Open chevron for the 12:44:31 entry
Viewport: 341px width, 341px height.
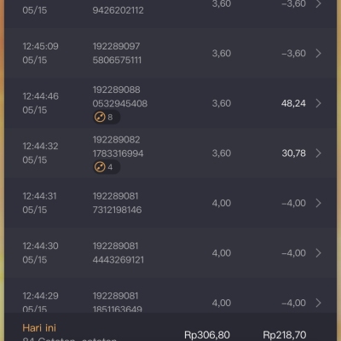point(318,203)
